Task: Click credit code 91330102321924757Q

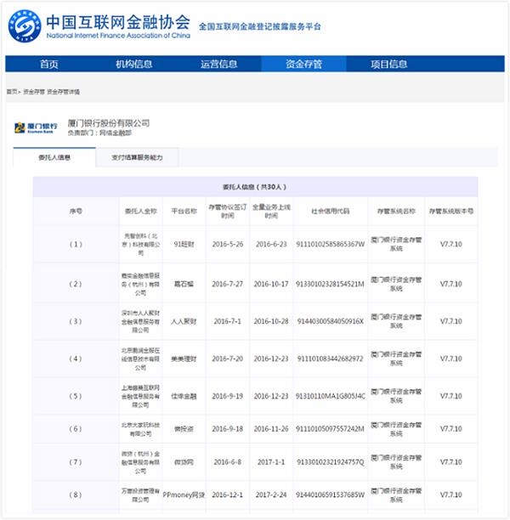Action: [331, 462]
